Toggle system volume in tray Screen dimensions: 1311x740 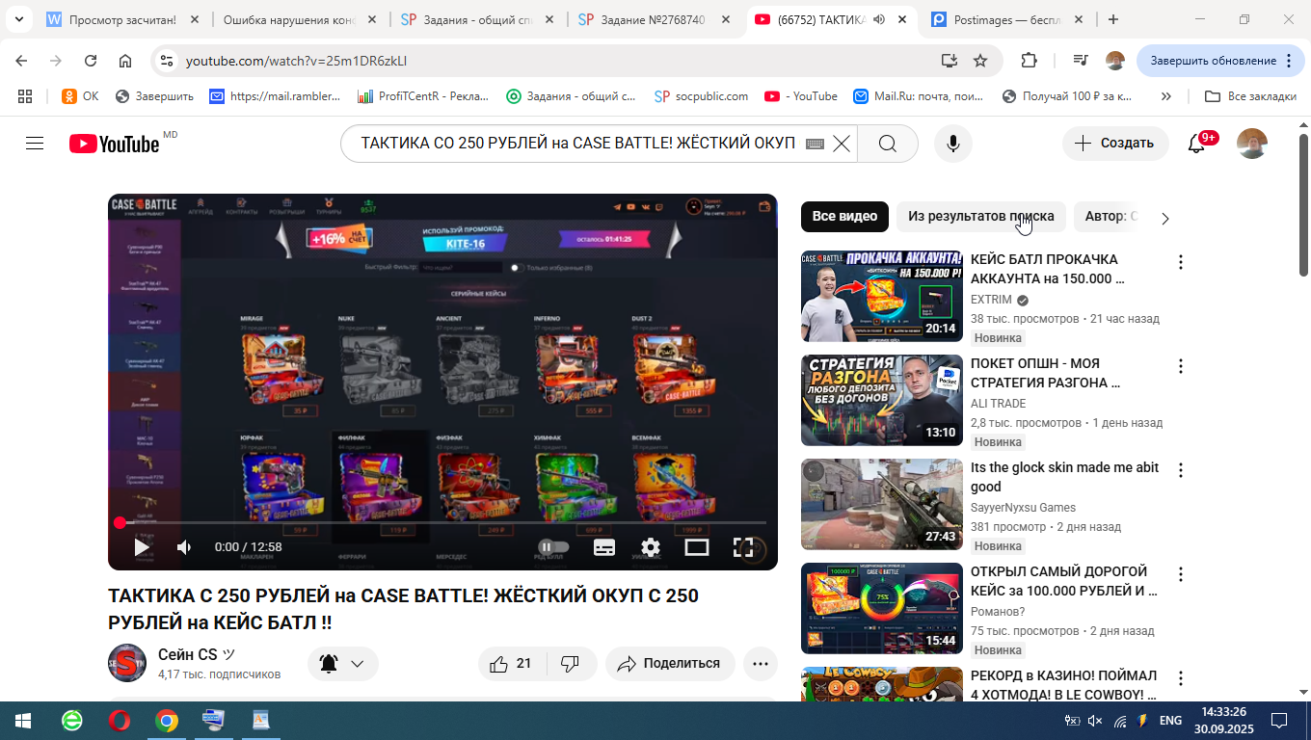[1095, 721]
